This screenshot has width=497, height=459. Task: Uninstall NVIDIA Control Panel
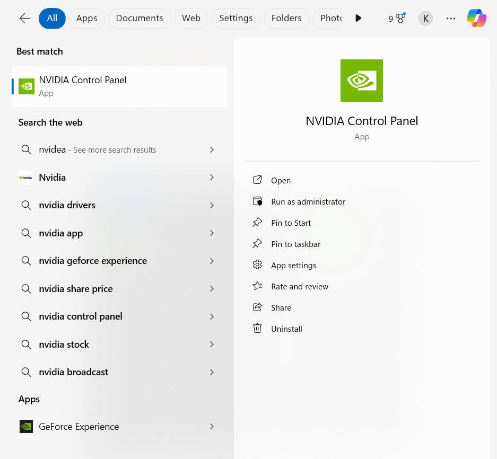click(x=287, y=329)
